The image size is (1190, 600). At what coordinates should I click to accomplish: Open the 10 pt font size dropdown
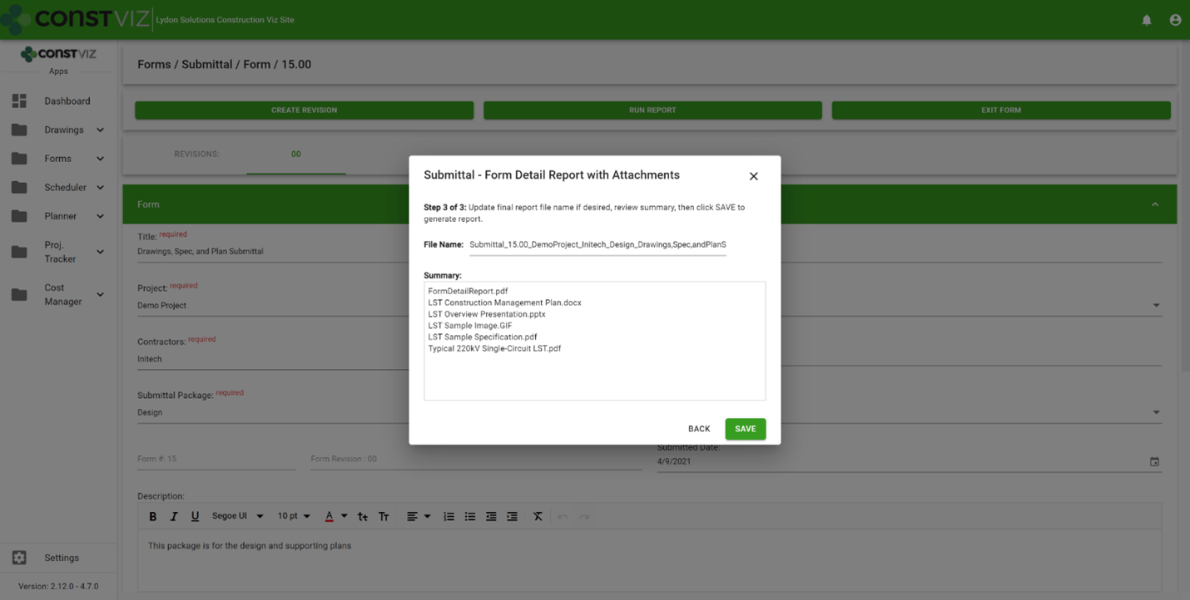pos(293,517)
